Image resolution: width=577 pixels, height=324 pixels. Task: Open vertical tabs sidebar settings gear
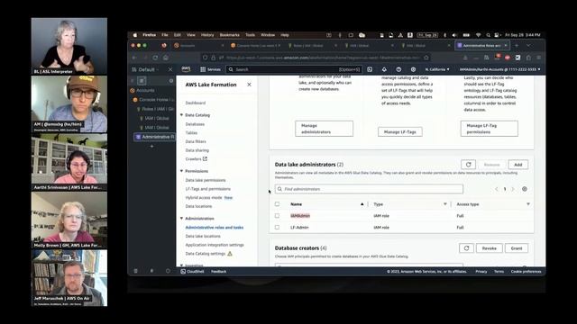pos(171,81)
